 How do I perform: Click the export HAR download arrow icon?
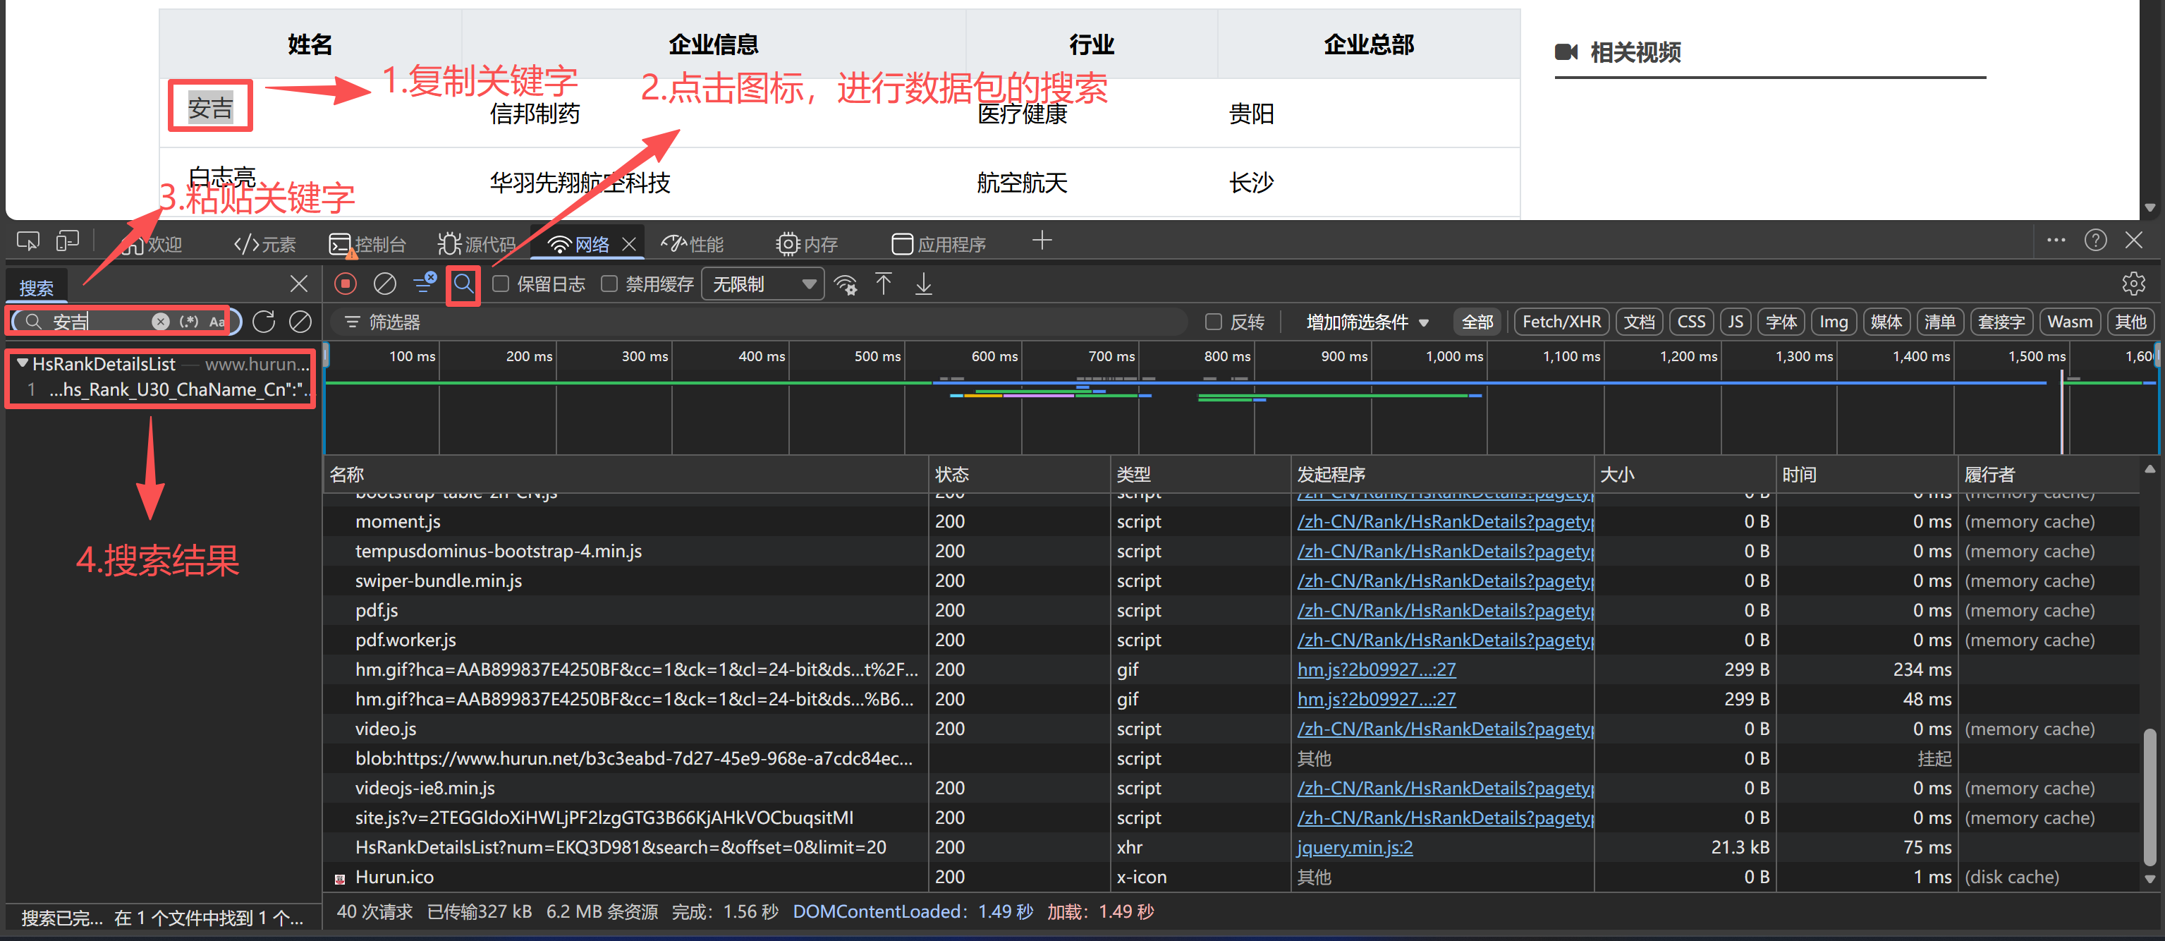click(923, 284)
